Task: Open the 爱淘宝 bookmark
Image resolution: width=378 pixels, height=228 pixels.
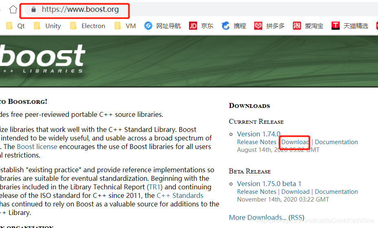Action: coord(308,26)
